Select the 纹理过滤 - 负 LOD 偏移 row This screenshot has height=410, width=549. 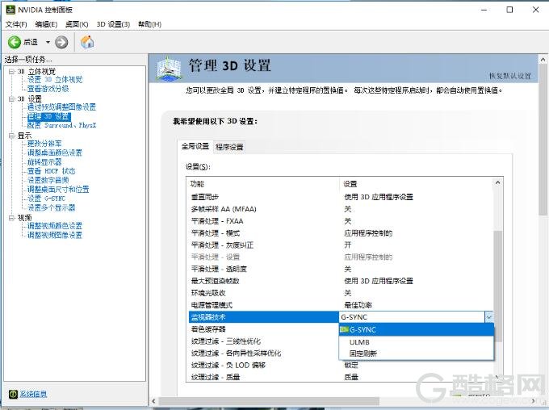[x=341, y=365]
